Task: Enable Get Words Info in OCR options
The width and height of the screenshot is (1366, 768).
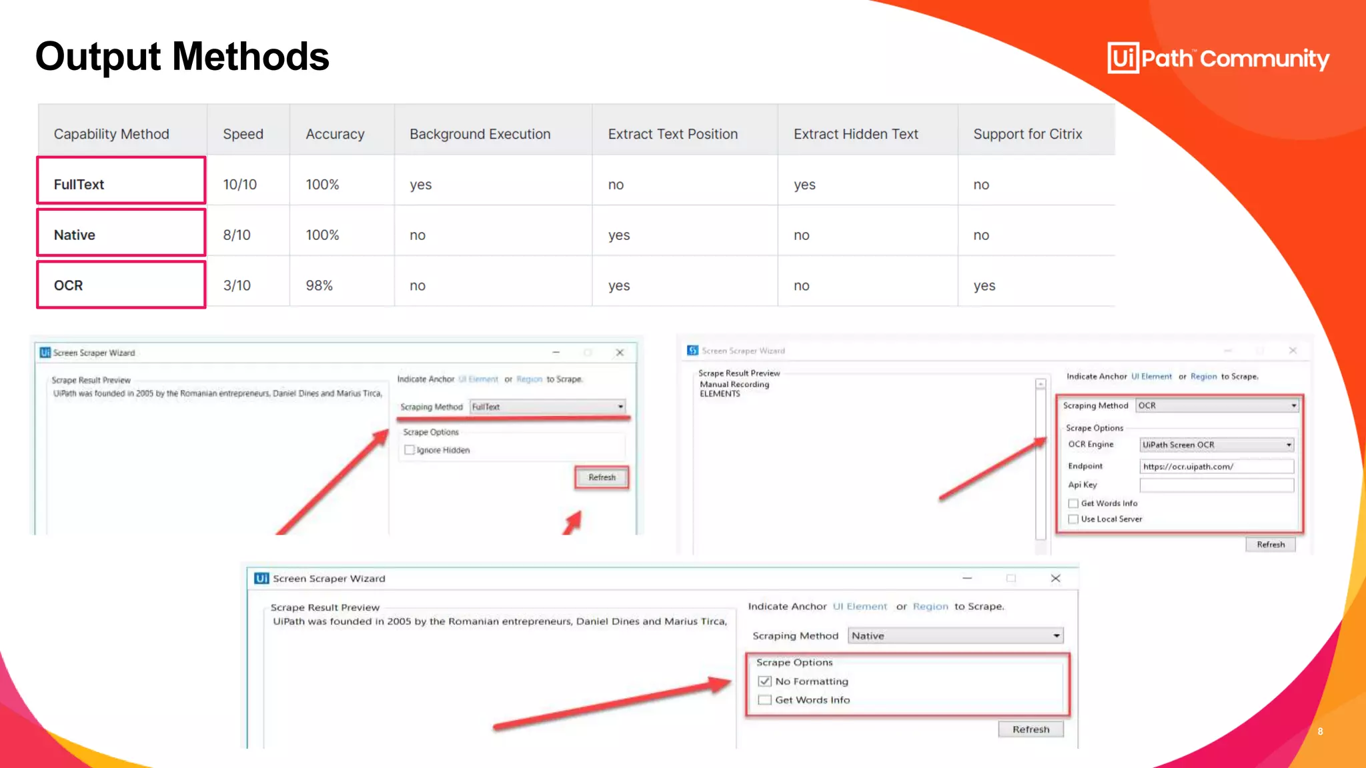Action: coord(1073,503)
